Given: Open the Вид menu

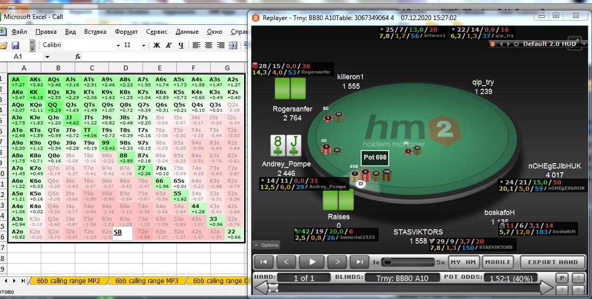Looking at the screenshot, I should [70, 32].
